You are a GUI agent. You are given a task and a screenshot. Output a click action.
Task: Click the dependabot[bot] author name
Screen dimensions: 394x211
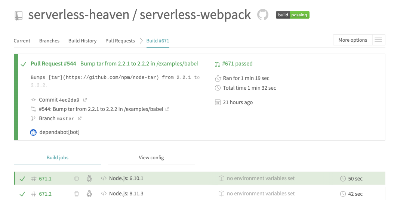pos(59,132)
